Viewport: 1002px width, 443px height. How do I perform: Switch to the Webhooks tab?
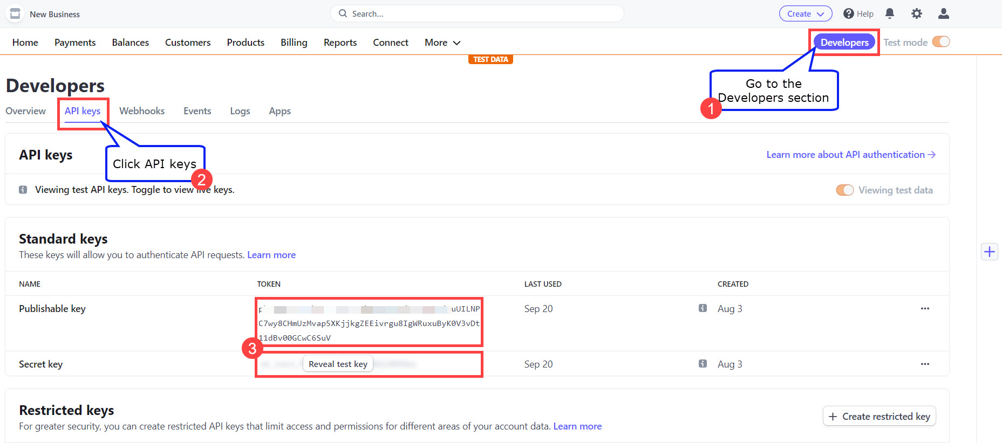pos(142,111)
